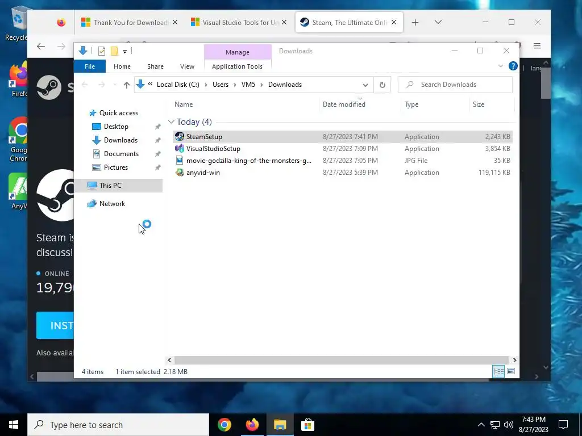Viewport: 582px width, 436px height.
Task: Sort by Date modified column header
Action: pos(344,104)
